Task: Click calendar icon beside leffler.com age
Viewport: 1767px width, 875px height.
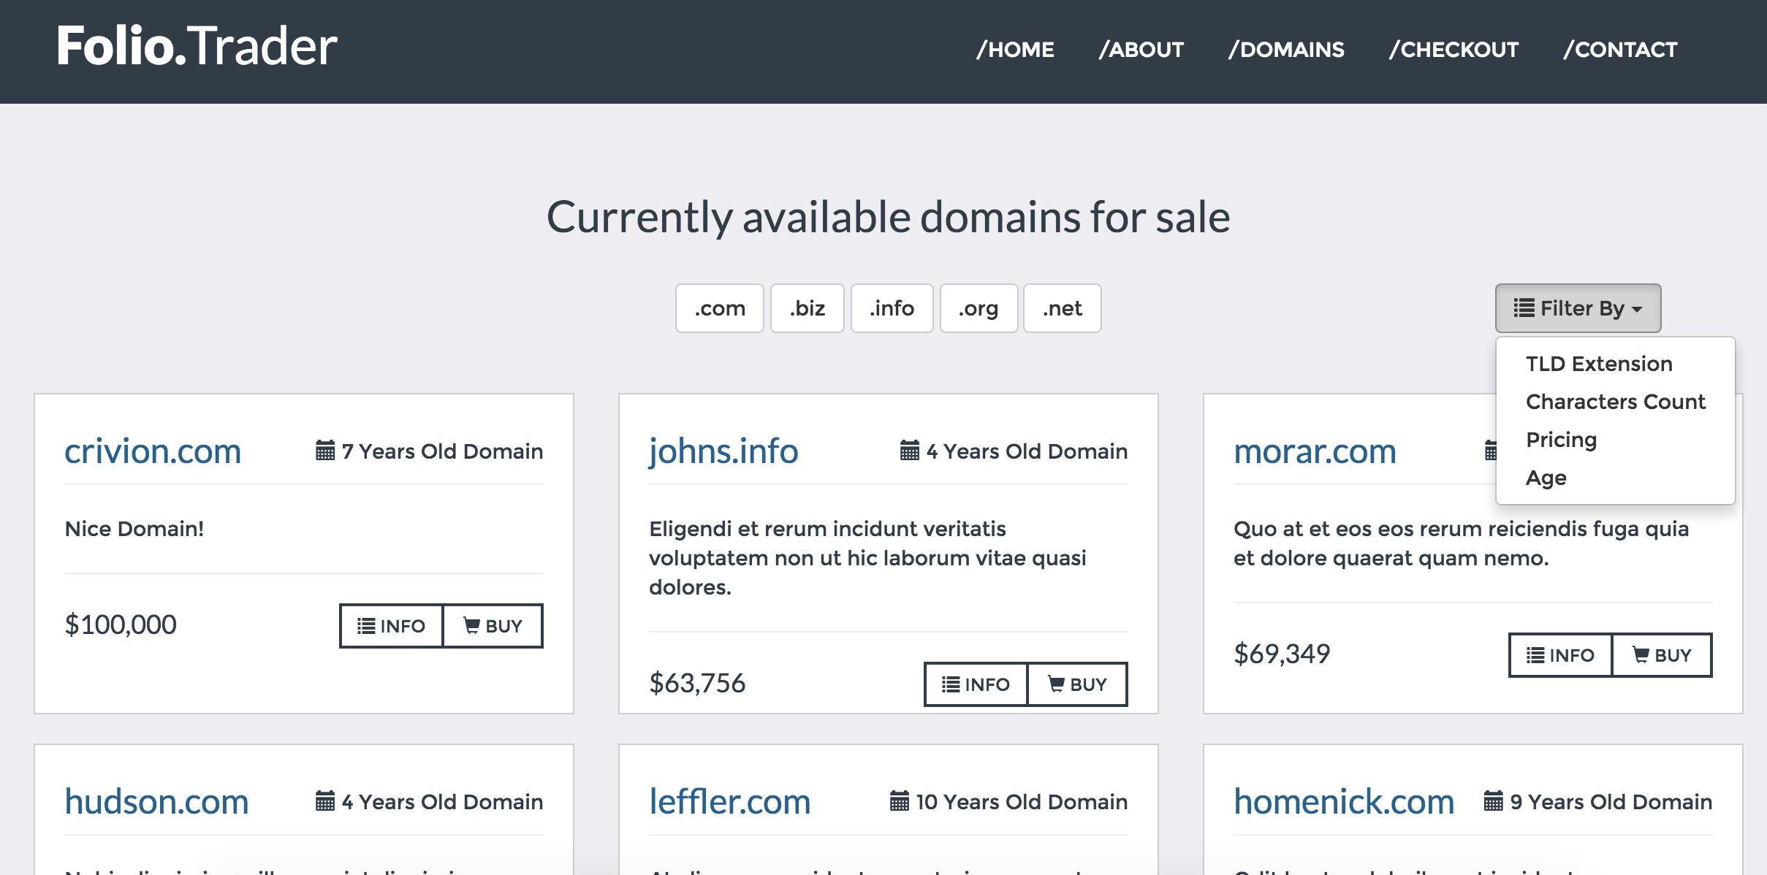Action: [900, 801]
